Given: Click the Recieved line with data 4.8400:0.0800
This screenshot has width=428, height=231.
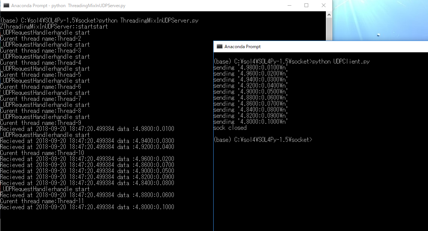Looking at the screenshot, I should point(87,183).
